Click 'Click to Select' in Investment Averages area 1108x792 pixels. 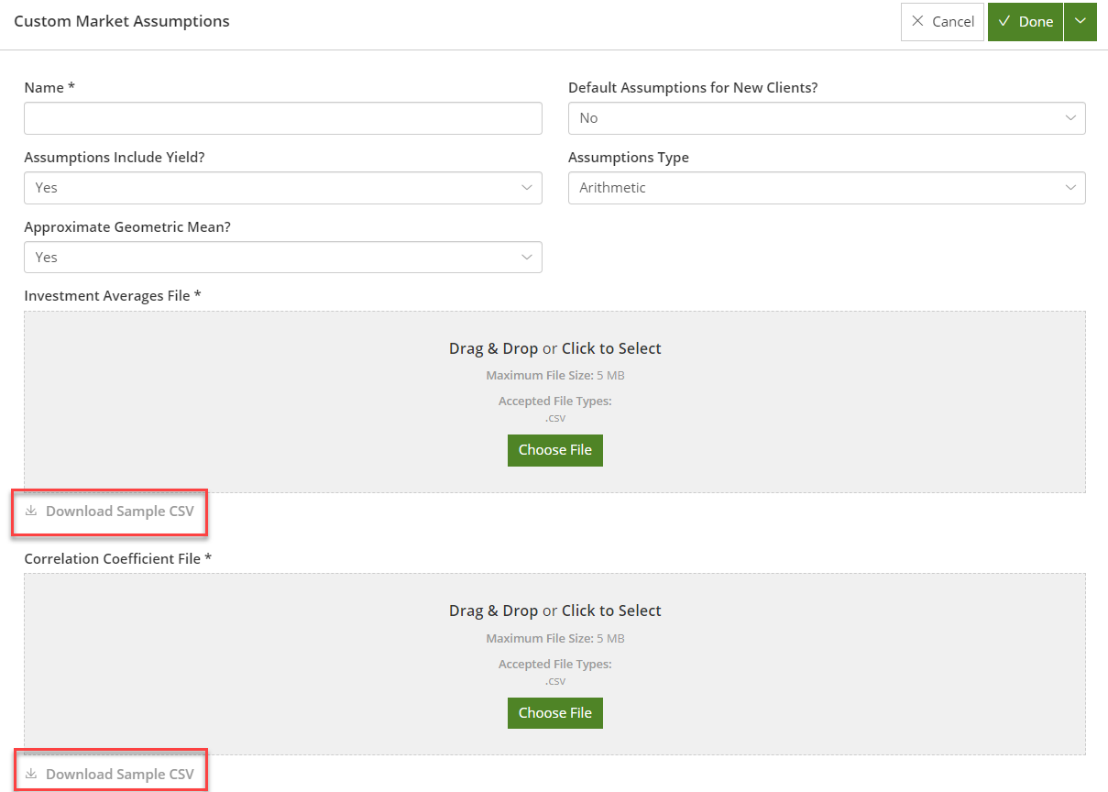coord(611,348)
